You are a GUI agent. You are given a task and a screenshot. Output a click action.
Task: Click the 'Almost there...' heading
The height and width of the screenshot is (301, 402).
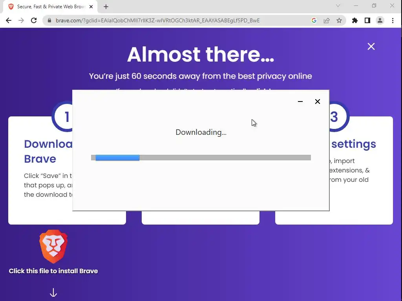[x=201, y=54]
